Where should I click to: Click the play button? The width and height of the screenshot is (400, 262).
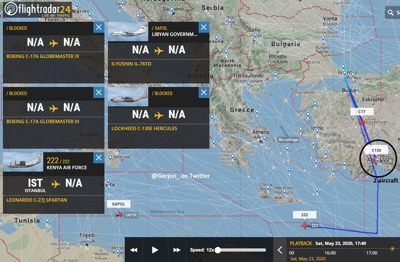[155, 250]
